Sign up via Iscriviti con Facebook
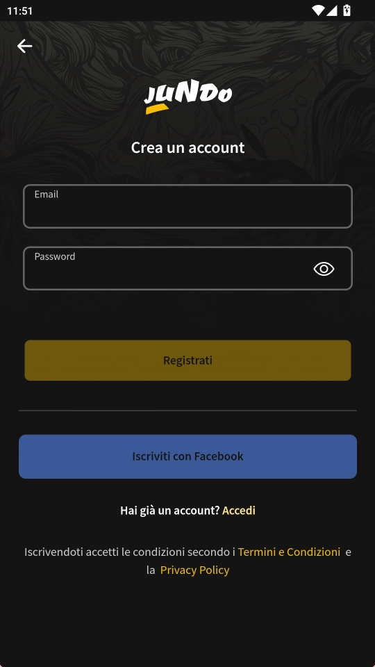Screen dimensions: 375x667 [188, 456]
